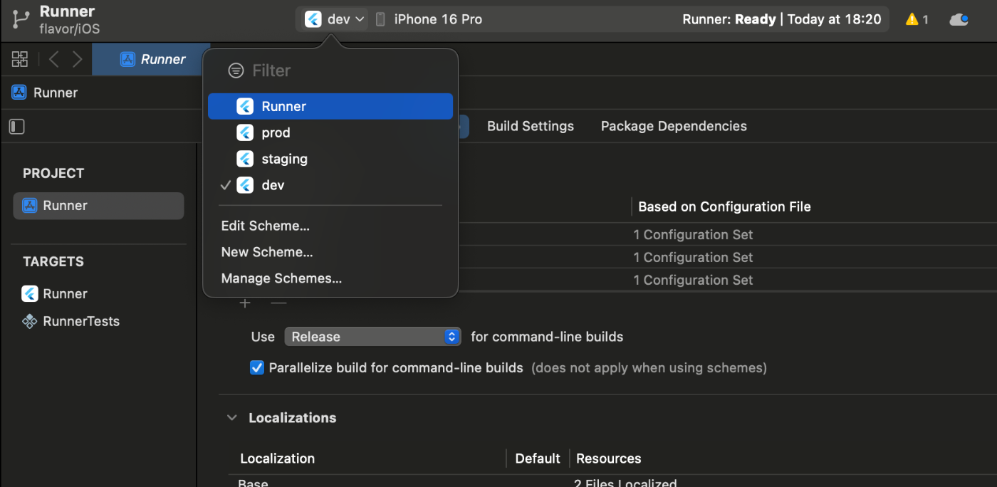
Task: Click the Runner project title in toolbar
Action: pos(67,11)
